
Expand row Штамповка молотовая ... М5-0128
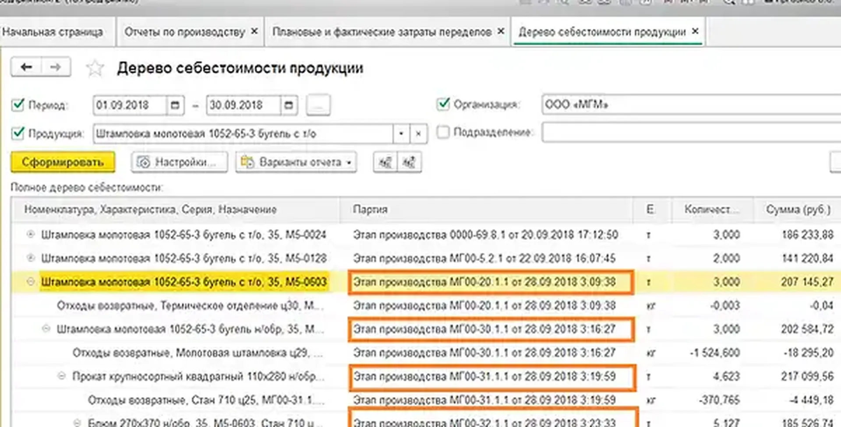30,258
